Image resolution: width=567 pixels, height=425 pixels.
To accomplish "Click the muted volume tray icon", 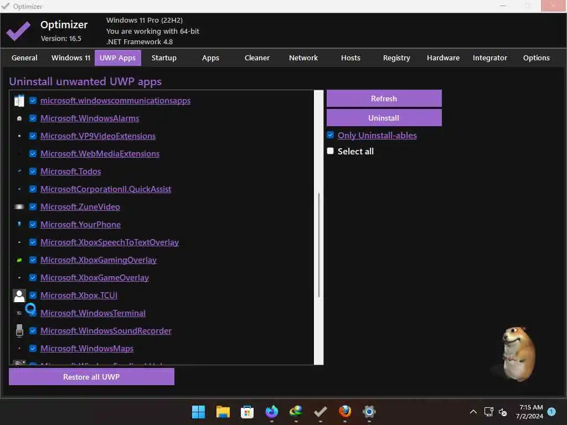I will pyautogui.click(x=503, y=412).
